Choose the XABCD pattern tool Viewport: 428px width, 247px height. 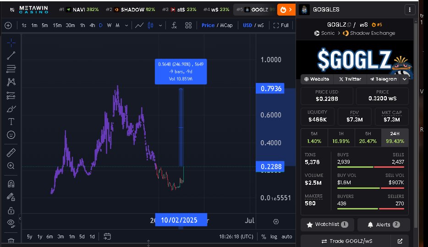point(11,82)
